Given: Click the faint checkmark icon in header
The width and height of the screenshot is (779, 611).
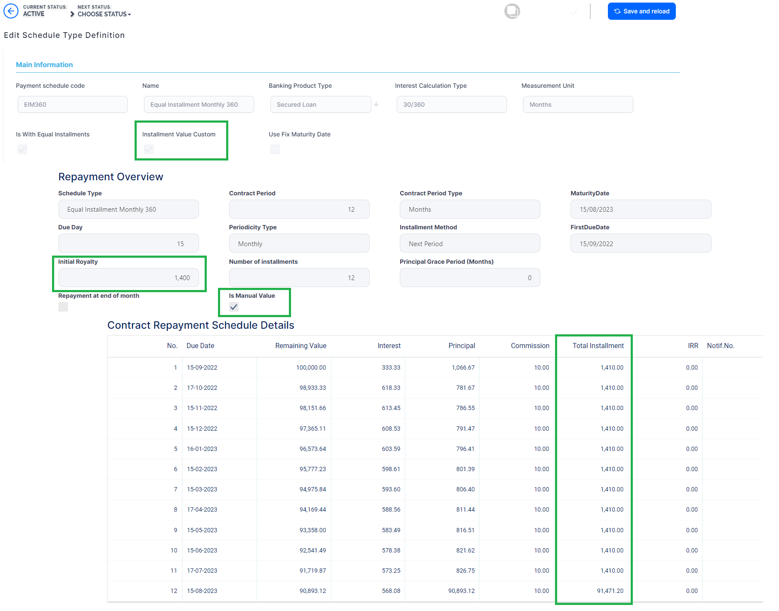Looking at the screenshot, I should click(573, 12).
